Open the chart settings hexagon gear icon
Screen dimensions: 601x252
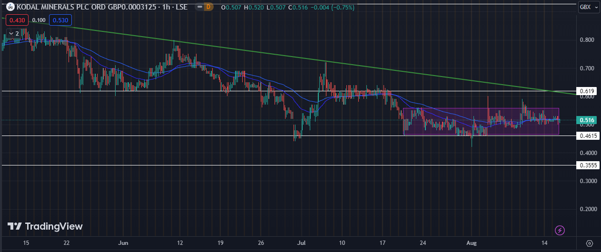[x=590, y=243]
